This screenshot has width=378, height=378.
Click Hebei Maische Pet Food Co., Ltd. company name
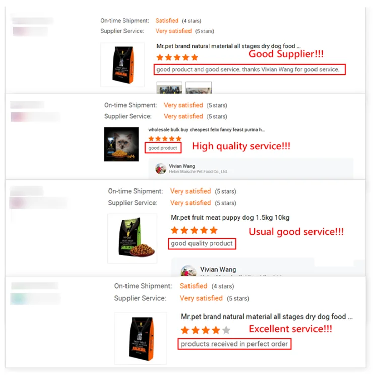coord(198,172)
